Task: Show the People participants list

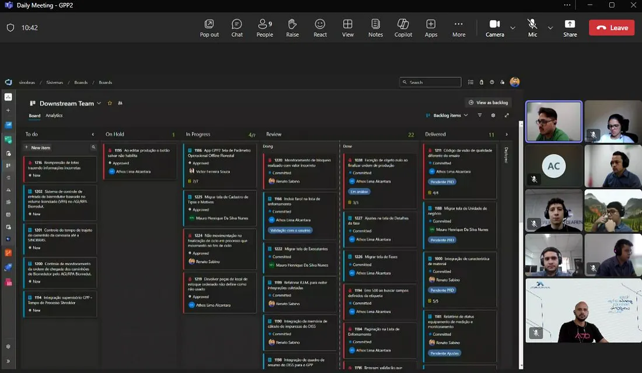Action: click(264, 27)
